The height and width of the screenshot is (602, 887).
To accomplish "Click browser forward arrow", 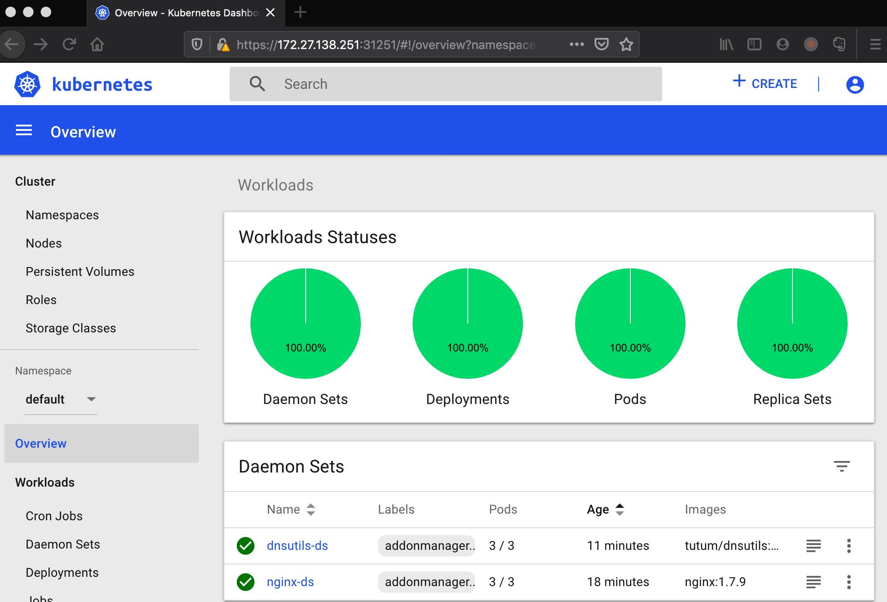I will point(41,44).
